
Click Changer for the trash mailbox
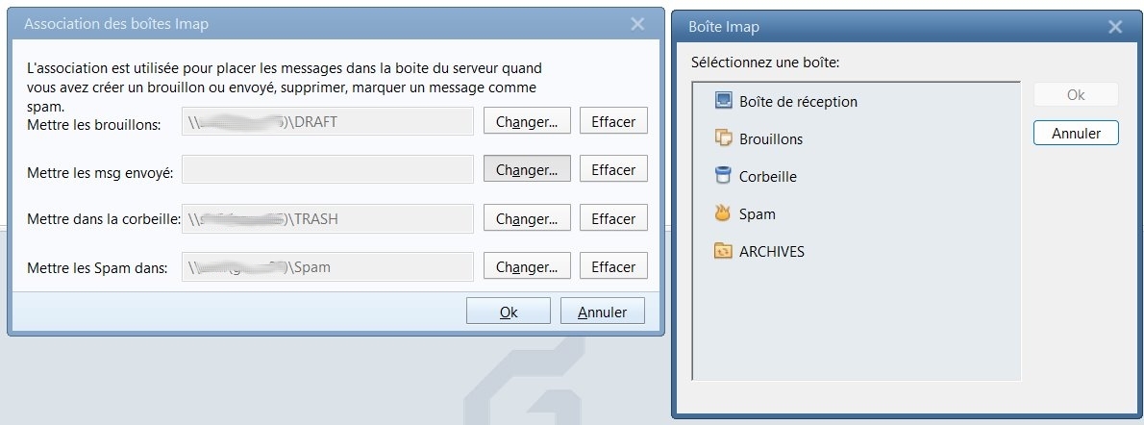pyautogui.click(x=527, y=219)
